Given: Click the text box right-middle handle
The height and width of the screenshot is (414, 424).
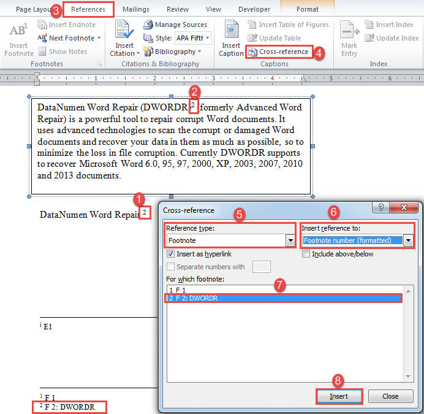Looking at the screenshot, I should click(312, 146).
